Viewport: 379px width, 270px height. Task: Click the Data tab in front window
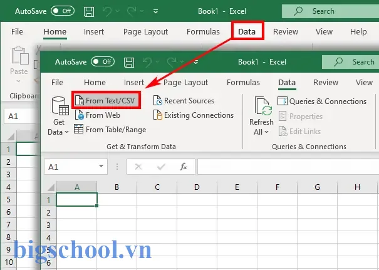coord(287,83)
